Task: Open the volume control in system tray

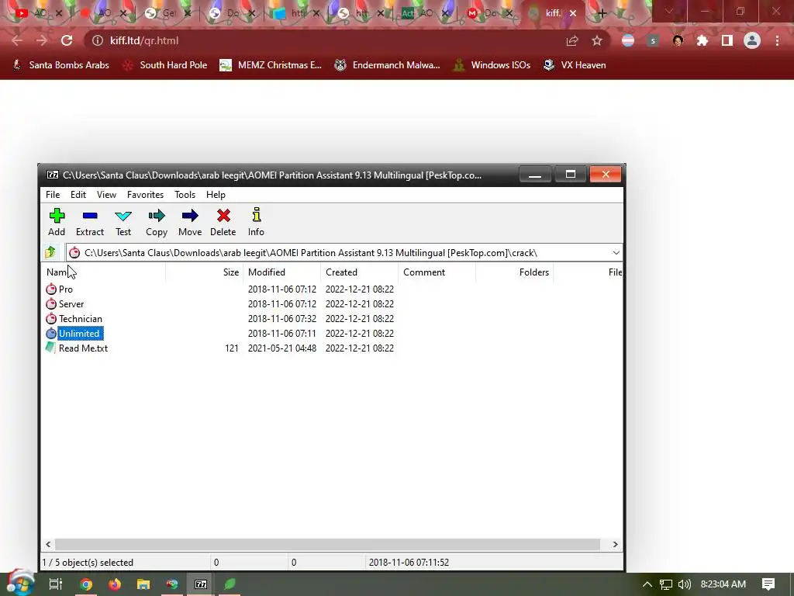Action: (684, 584)
